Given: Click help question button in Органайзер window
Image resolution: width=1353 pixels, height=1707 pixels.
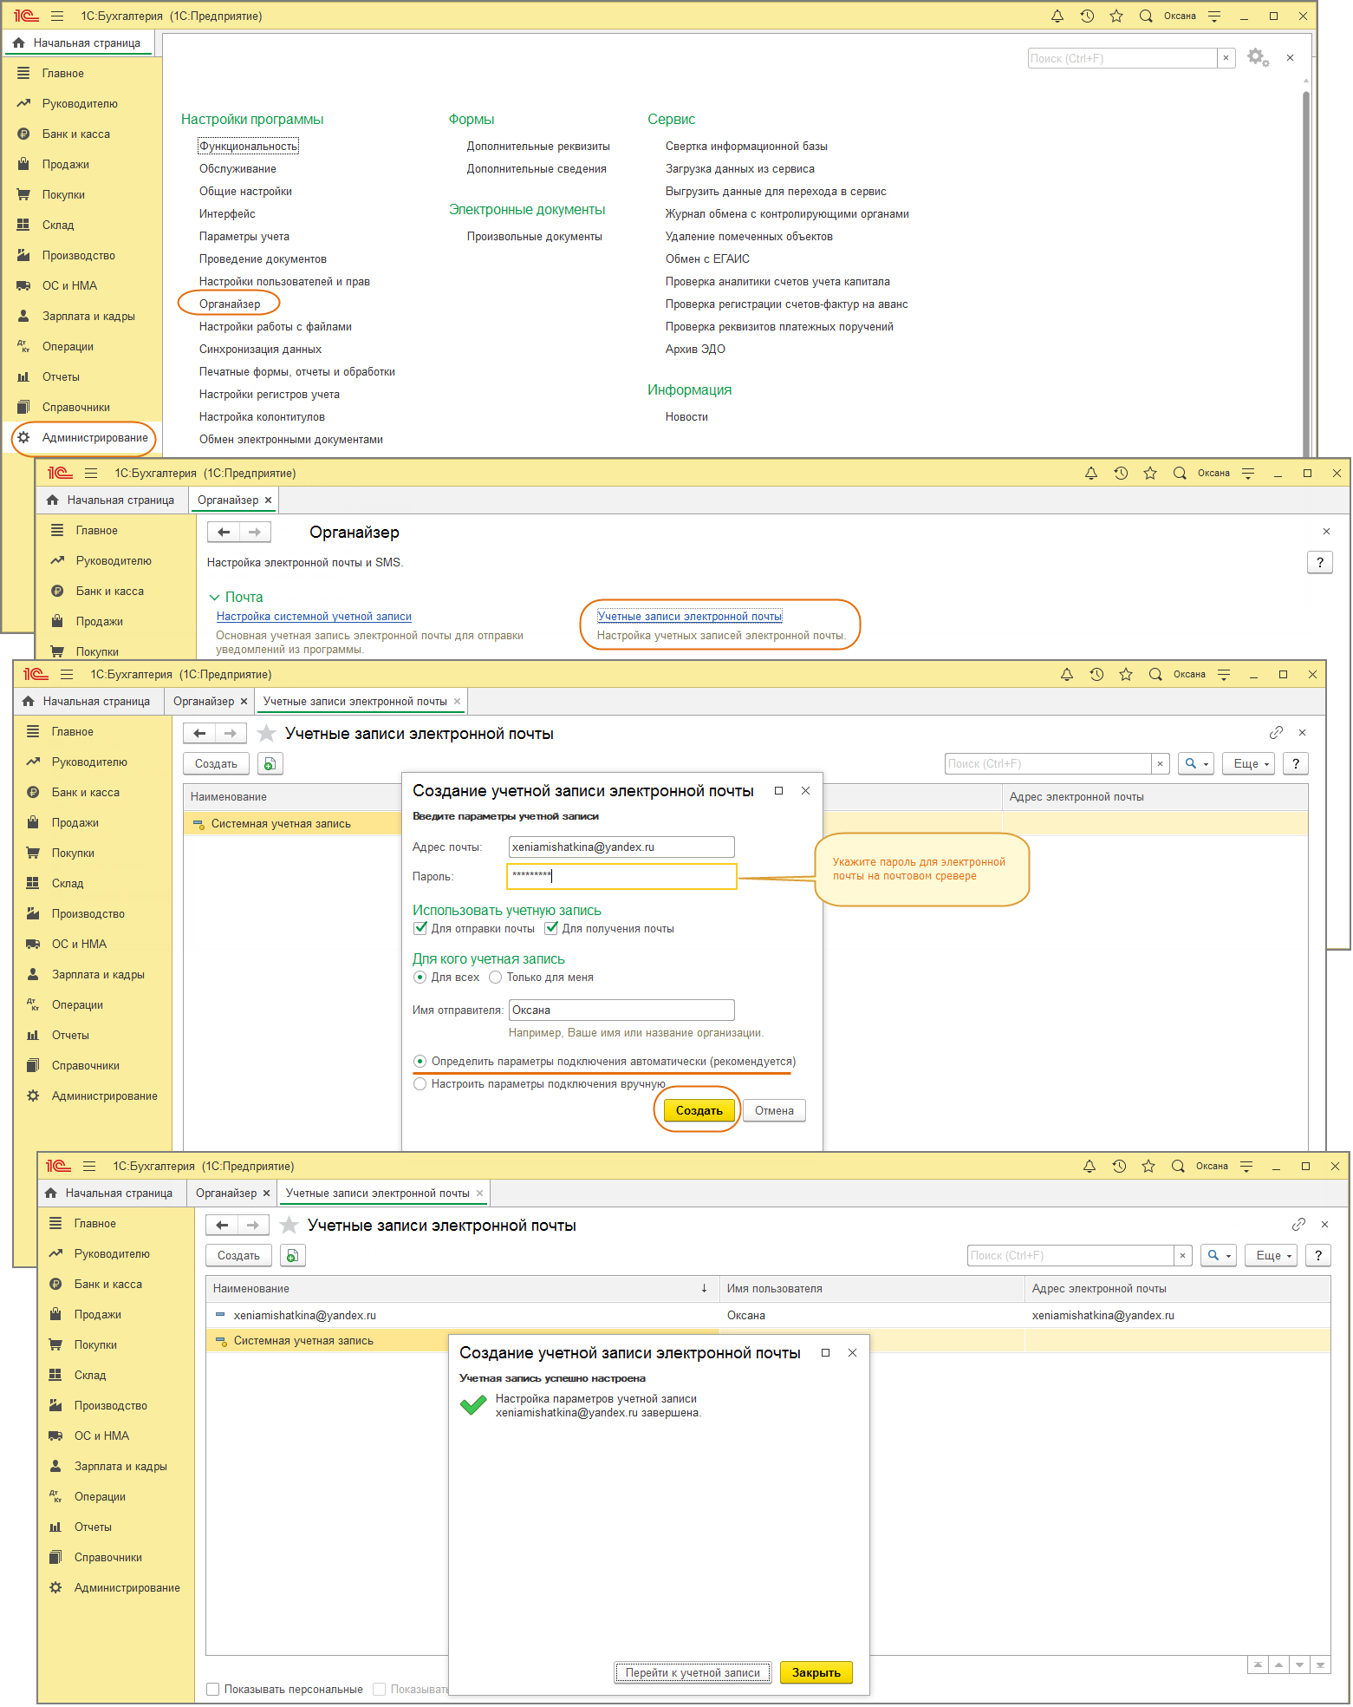Looking at the screenshot, I should click(1319, 562).
